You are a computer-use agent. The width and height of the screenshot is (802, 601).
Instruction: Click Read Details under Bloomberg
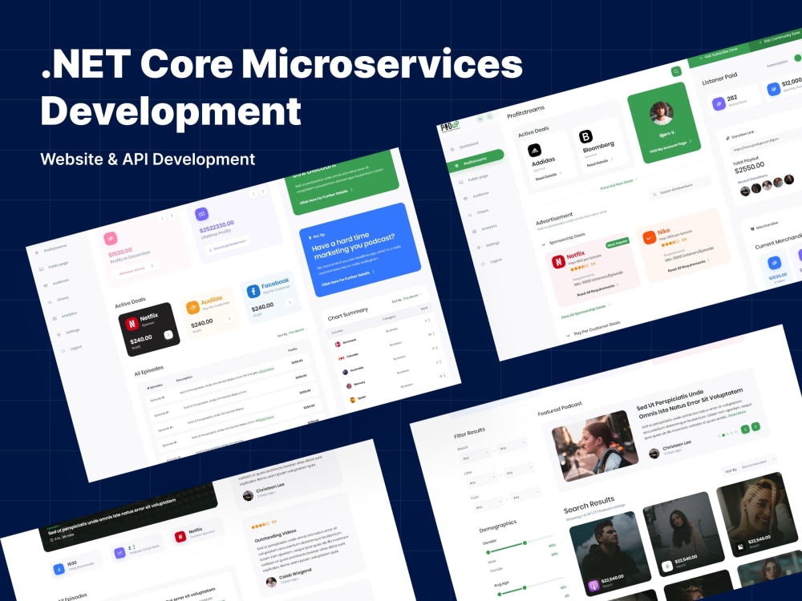click(x=599, y=162)
